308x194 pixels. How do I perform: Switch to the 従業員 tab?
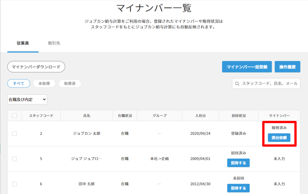tap(23, 43)
